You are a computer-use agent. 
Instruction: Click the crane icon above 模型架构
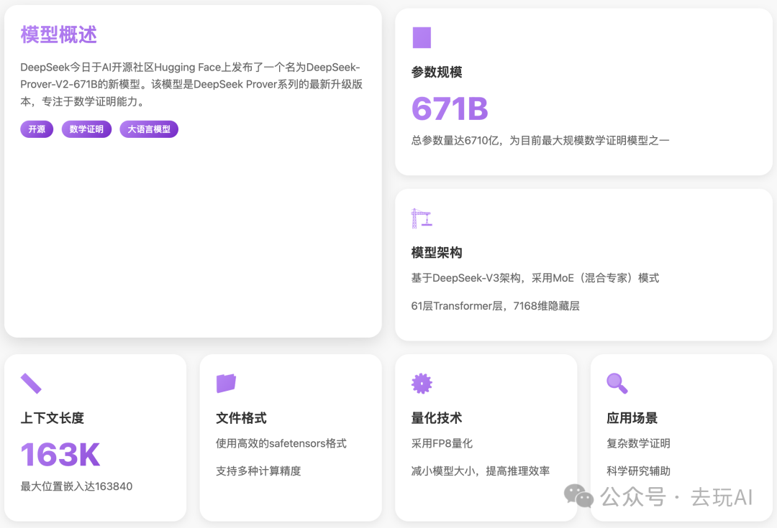click(422, 218)
